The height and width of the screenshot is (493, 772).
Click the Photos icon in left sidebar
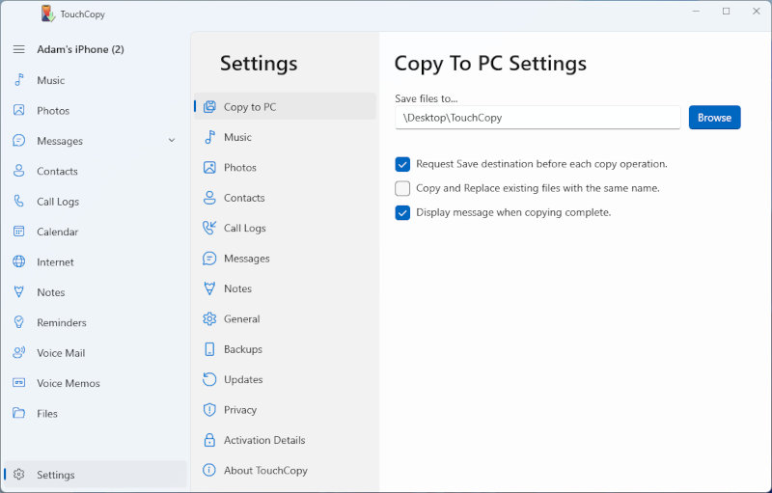(18, 110)
